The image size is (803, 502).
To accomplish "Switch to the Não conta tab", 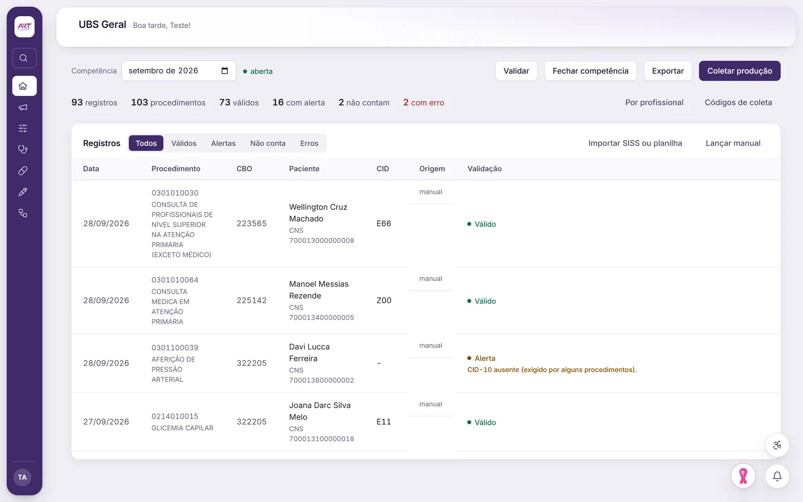I will (268, 143).
